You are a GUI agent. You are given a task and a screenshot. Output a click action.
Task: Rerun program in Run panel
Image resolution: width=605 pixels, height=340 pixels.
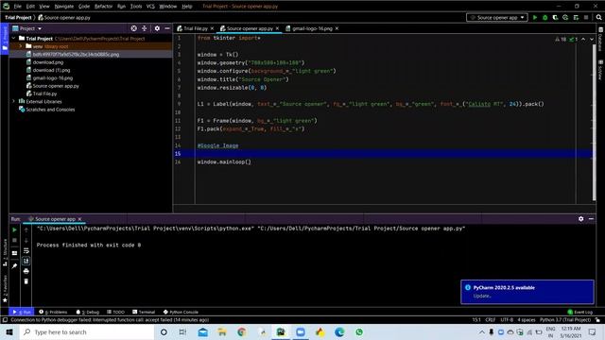coord(15,229)
